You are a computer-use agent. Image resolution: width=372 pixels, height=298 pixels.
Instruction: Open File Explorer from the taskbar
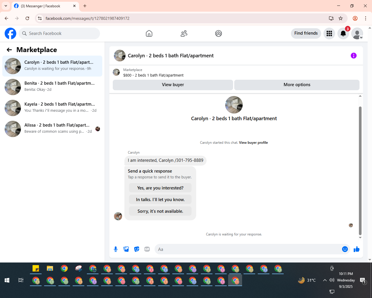[50, 268]
